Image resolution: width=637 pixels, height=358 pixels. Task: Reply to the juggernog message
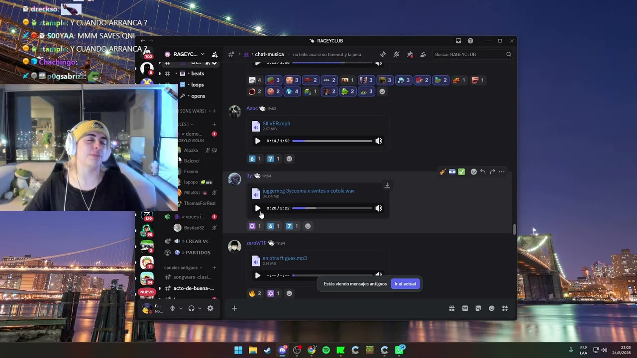pyautogui.click(x=483, y=172)
